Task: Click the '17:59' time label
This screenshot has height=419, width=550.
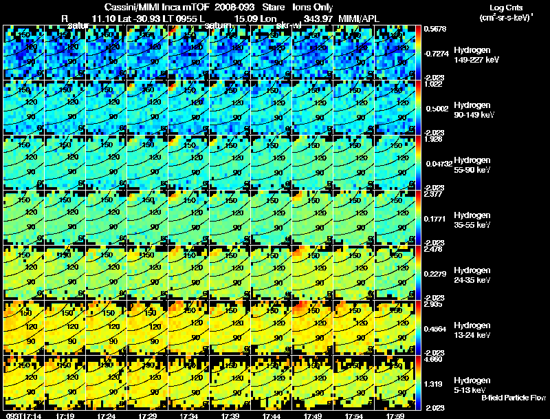Action: pos(395,416)
